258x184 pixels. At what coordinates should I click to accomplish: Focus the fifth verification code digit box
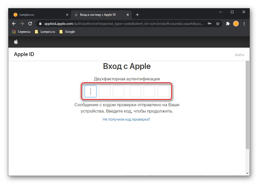pos(150,91)
